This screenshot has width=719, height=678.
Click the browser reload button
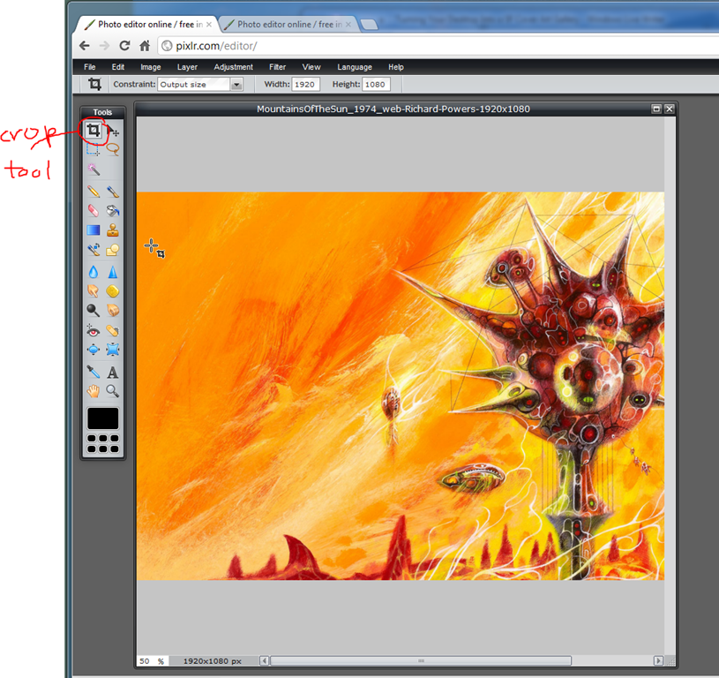coord(124,46)
